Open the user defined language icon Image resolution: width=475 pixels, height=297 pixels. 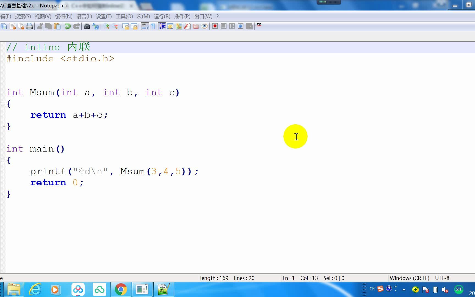tap(170, 26)
